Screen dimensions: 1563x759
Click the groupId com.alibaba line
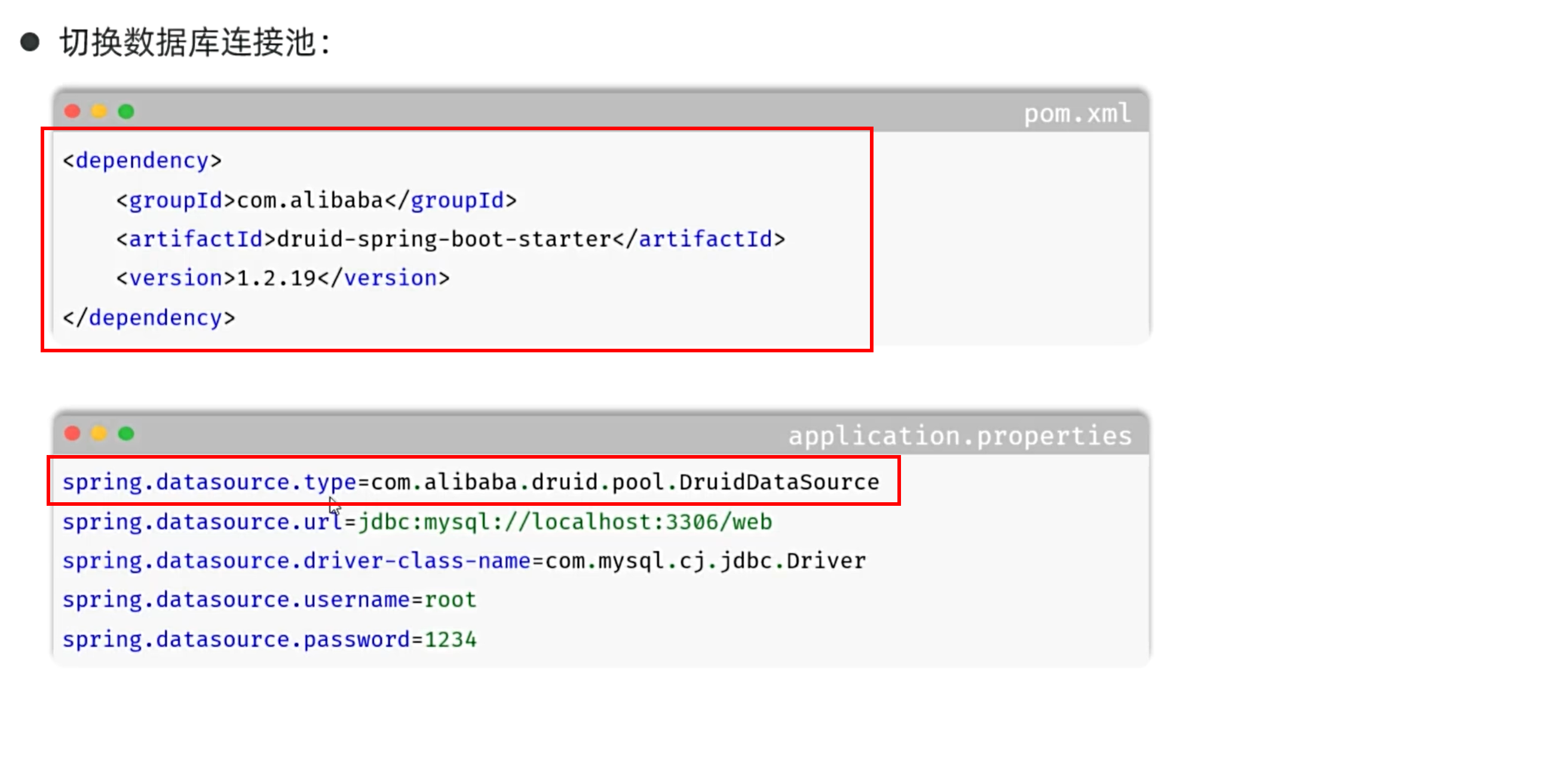[x=316, y=200]
